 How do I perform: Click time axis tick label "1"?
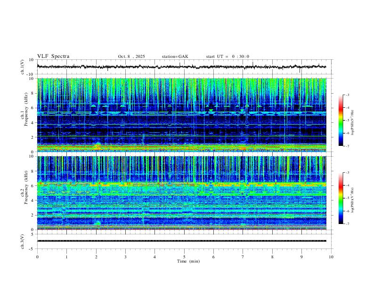pyautogui.click(x=66, y=257)
